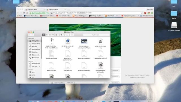
Task: Open iCloud Drive in Finder sidebar
Action: point(35,44)
